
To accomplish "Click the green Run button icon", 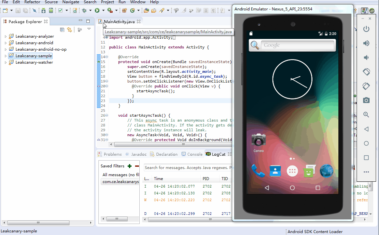I will click(97, 10).
